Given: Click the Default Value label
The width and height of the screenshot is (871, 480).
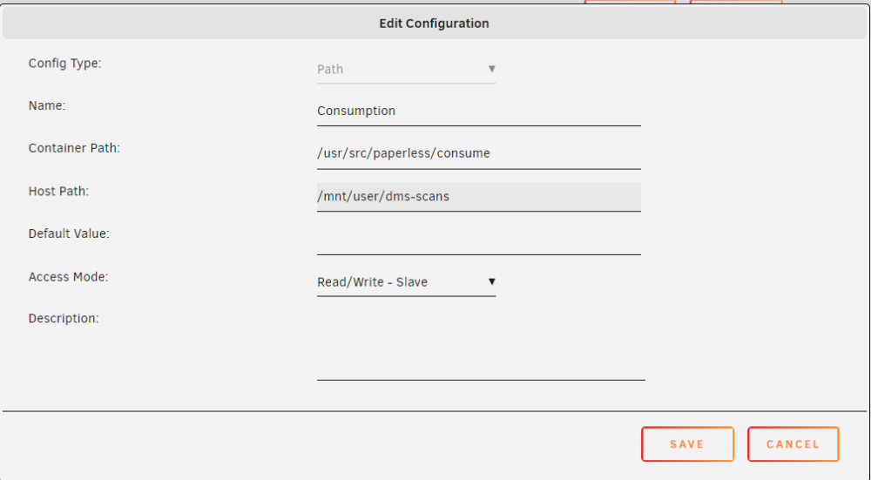Looking at the screenshot, I should pyautogui.click(x=69, y=233).
